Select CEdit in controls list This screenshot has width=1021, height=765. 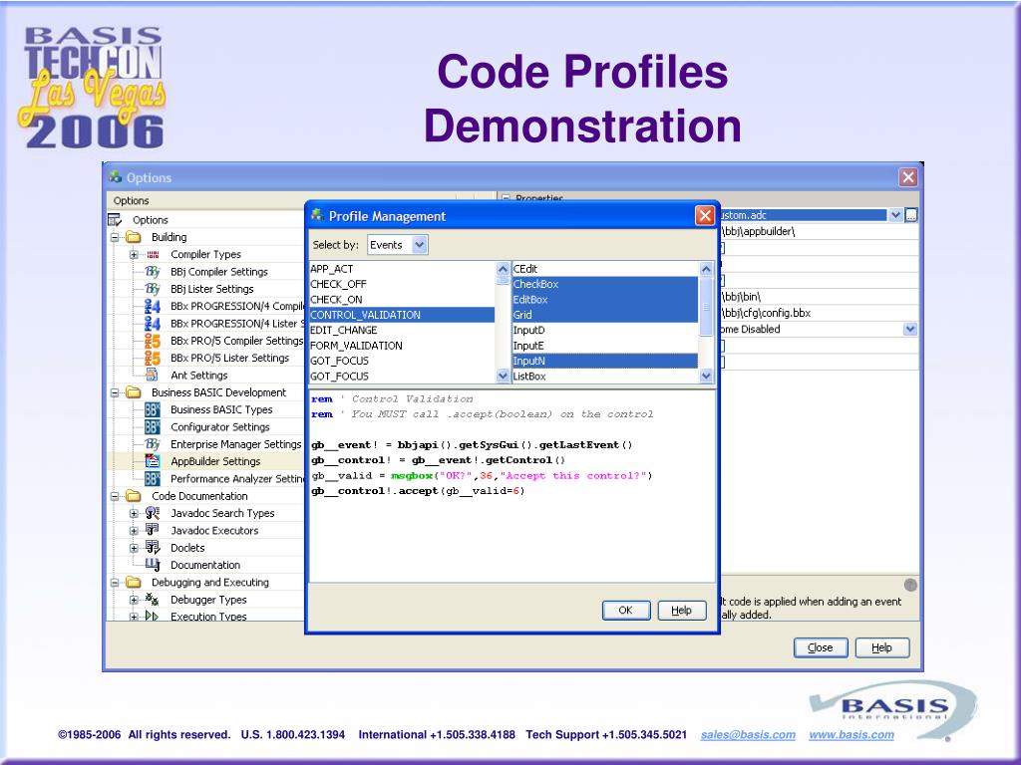[x=605, y=269]
